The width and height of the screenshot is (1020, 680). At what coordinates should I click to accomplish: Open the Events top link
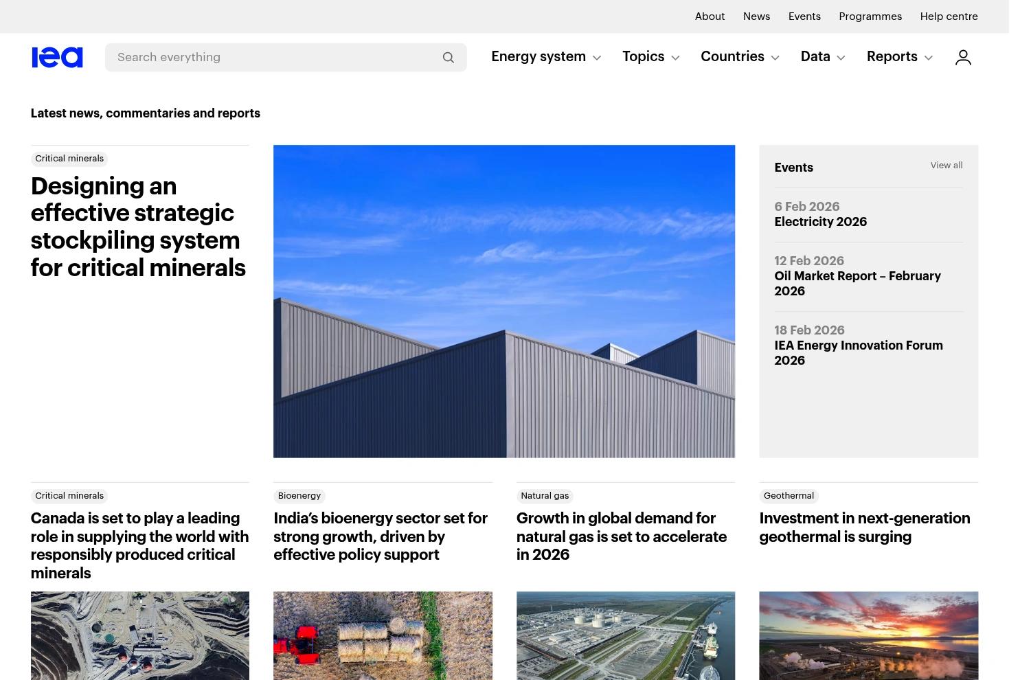[804, 16]
